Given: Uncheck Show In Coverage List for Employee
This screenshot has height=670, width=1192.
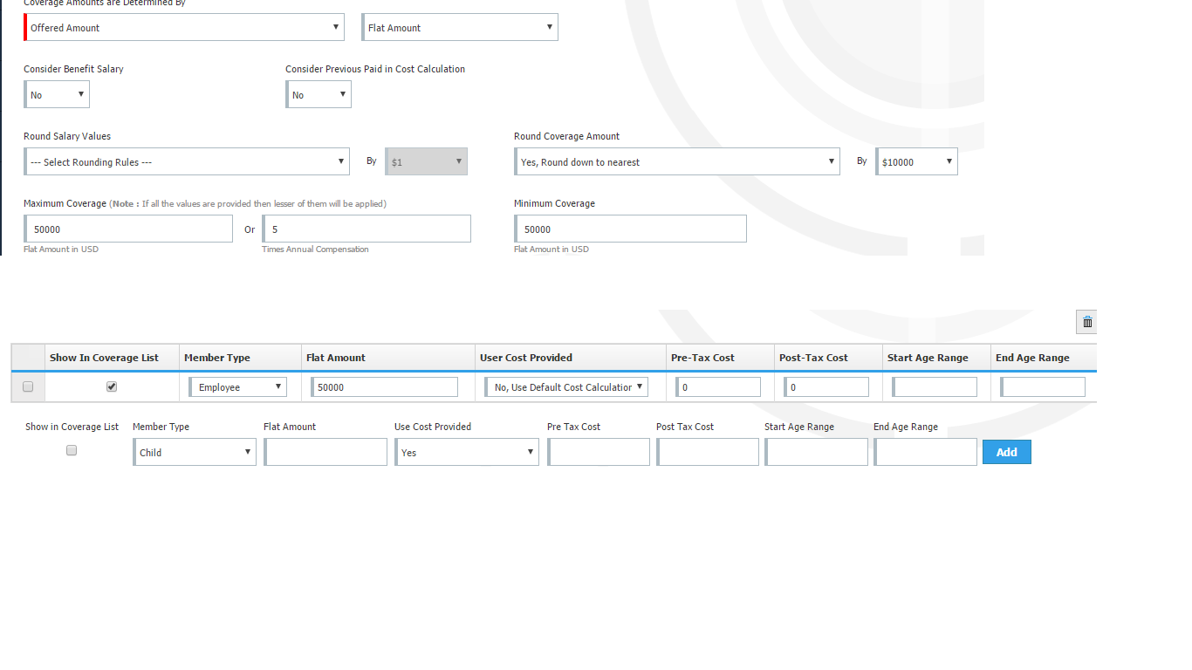Looking at the screenshot, I should (x=112, y=386).
